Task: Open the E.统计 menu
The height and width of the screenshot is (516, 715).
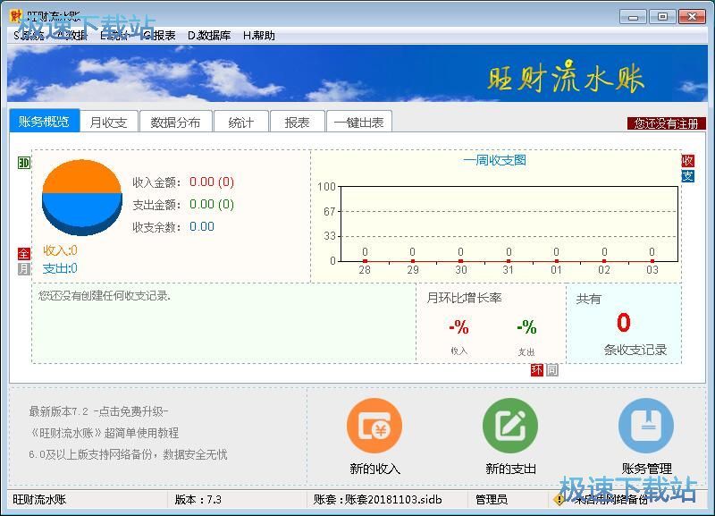Action: [x=115, y=36]
